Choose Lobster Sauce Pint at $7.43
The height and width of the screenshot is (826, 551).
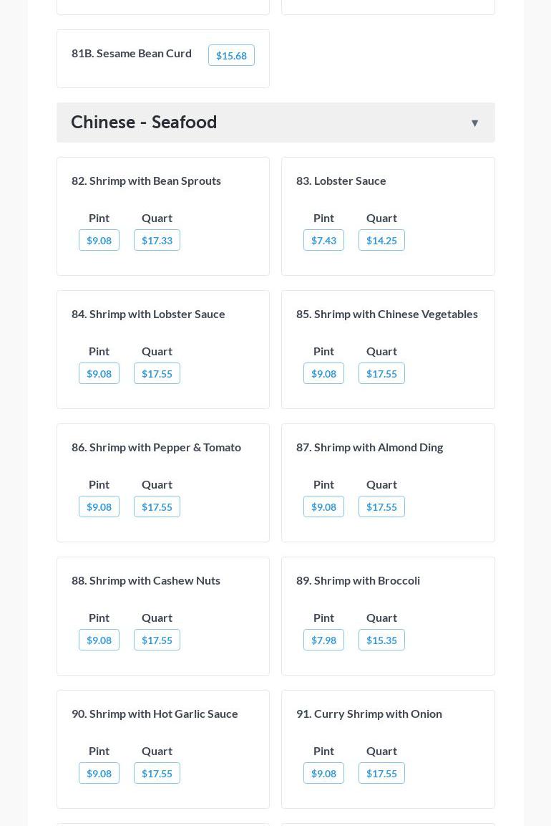(323, 241)
